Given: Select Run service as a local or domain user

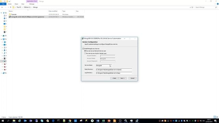Looking at the screenshot, I should tap(85, 53).
